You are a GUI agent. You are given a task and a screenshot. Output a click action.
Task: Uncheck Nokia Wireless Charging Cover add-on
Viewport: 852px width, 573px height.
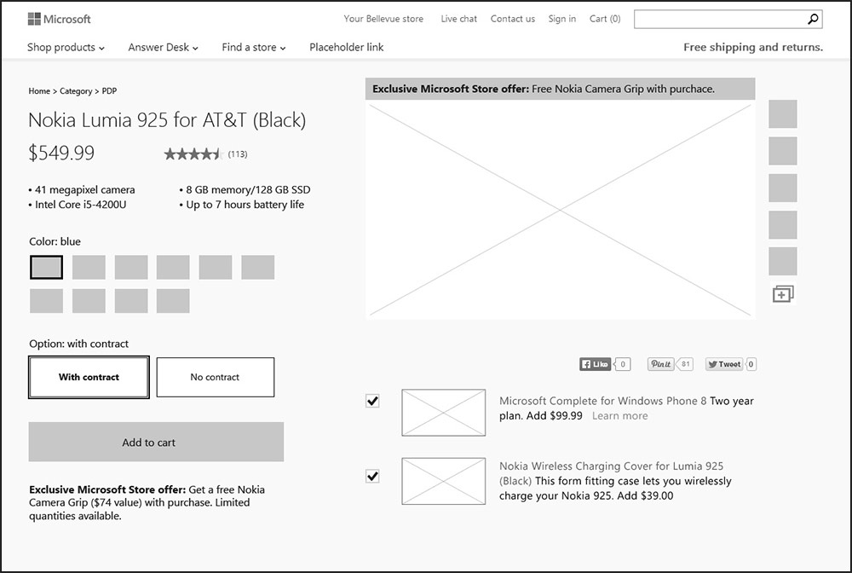pyautogui.click(x=372, y=477)
